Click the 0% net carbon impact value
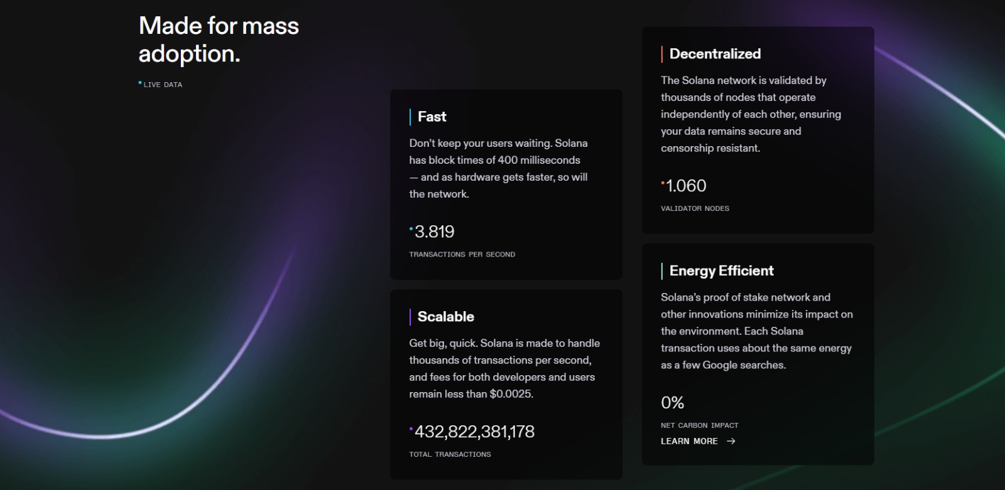 point(672,403)
